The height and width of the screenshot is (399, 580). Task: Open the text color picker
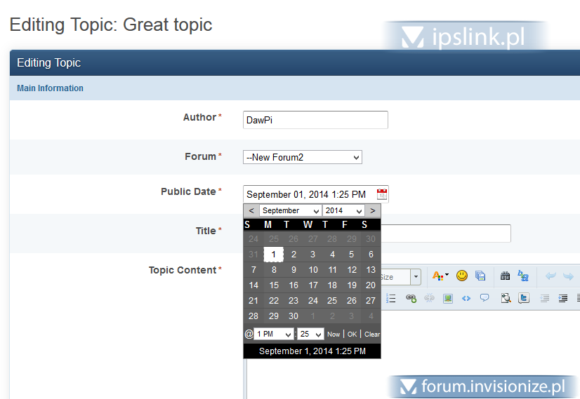pyautogui.click(x=440, y=276)
